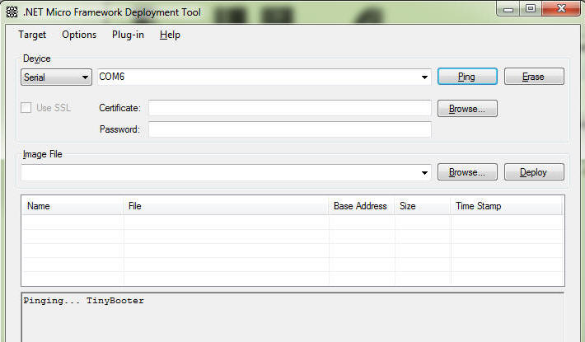Click the Base Address column header

pyautogui.click(x=362, y=206)
